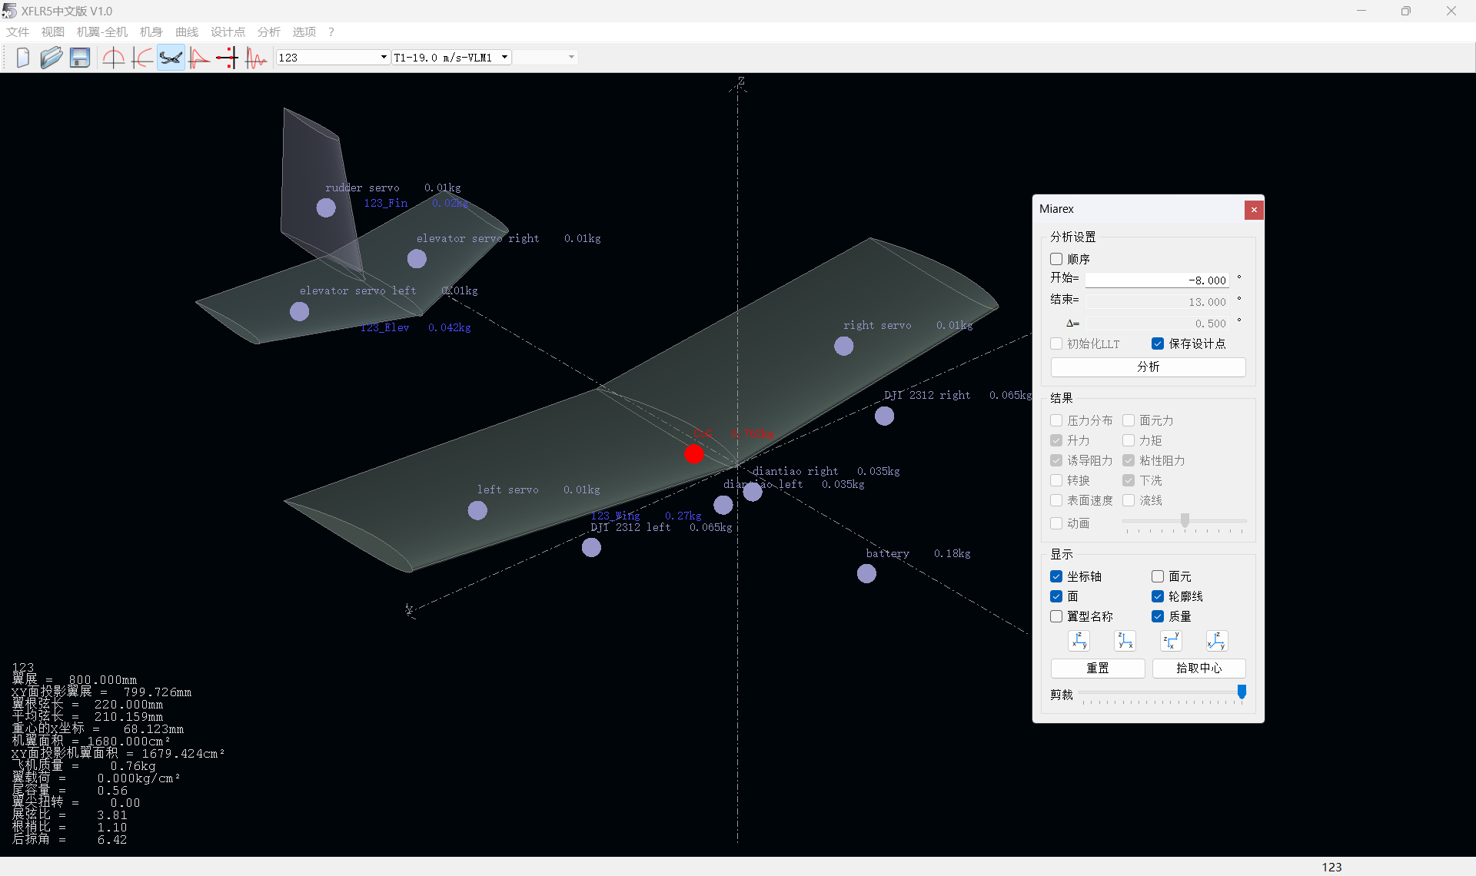Viewport: 1476px width, 876px height.
Task: Disable the 坐标轴 axes checkbox
Action: coord(1056,576)
